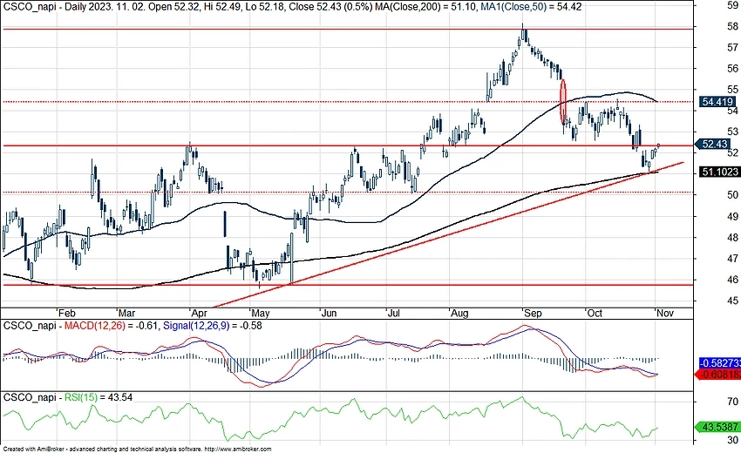
Task: Click the Aug label on the time axis
Action: pyautogui.click(x=459, y=313)
